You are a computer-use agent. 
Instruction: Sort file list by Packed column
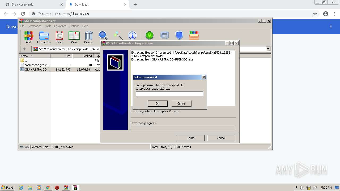[83, 56]
